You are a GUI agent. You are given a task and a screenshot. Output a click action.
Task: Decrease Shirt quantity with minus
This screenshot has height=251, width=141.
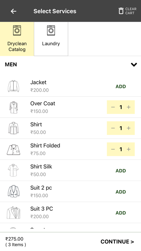113,128
